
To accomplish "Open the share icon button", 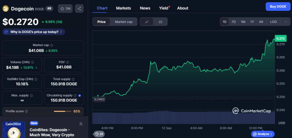I will point(79,8).
